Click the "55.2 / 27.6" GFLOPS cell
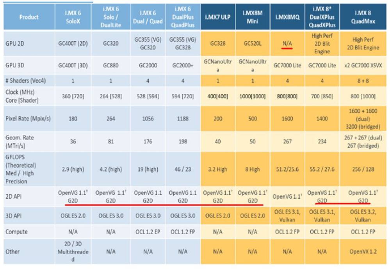The width and height of the screenshot is (390, 269). [x=322, y=169]
